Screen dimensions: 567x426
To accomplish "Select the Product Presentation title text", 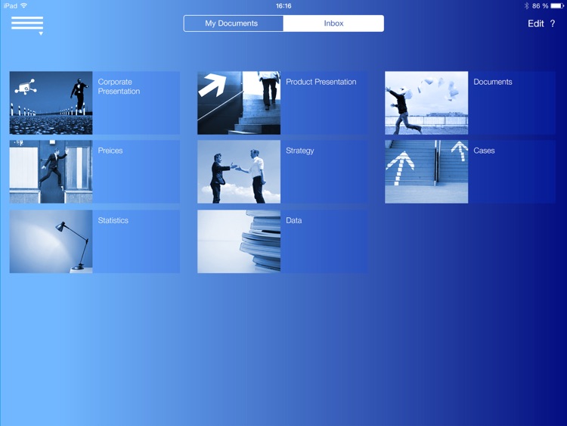I will pyautogui.click(x=321, y=82).
